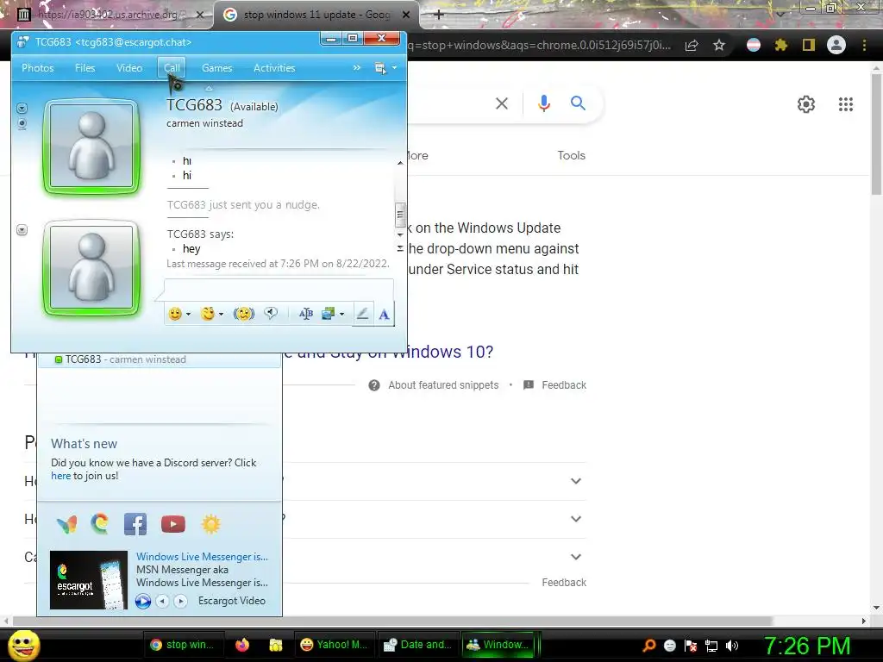Expand the first People also ask question

point(575,481)
